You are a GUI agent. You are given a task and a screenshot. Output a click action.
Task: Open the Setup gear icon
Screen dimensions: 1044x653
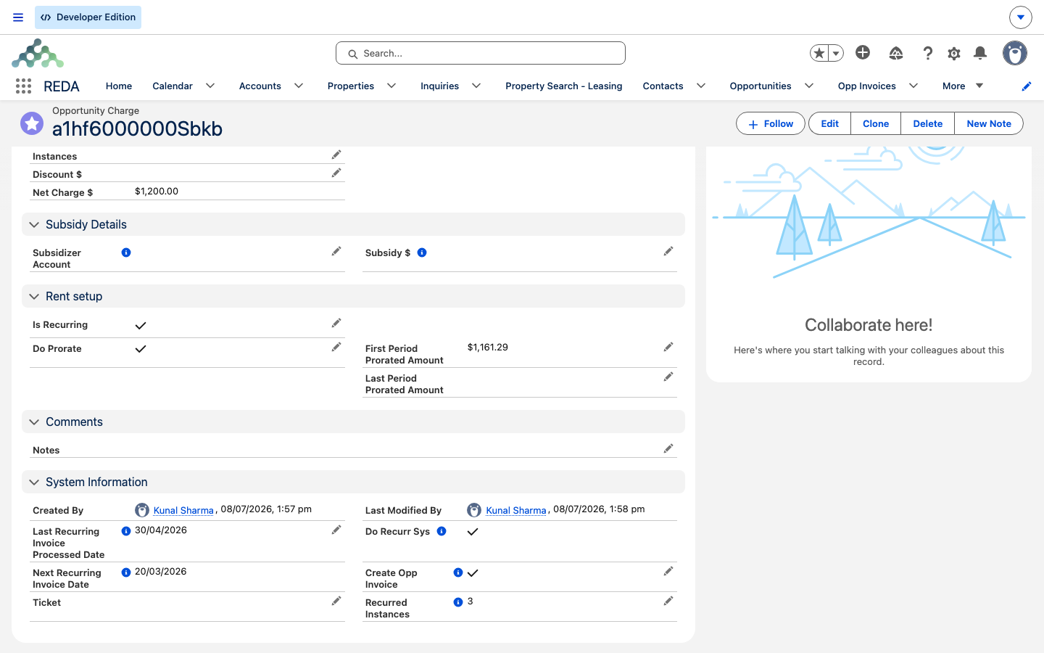954,53
